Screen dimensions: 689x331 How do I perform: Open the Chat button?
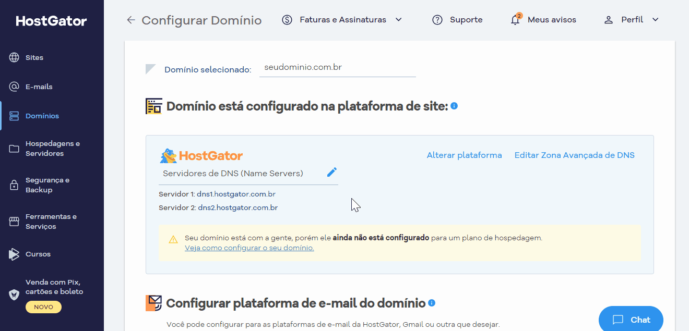(x=631, y=320)
